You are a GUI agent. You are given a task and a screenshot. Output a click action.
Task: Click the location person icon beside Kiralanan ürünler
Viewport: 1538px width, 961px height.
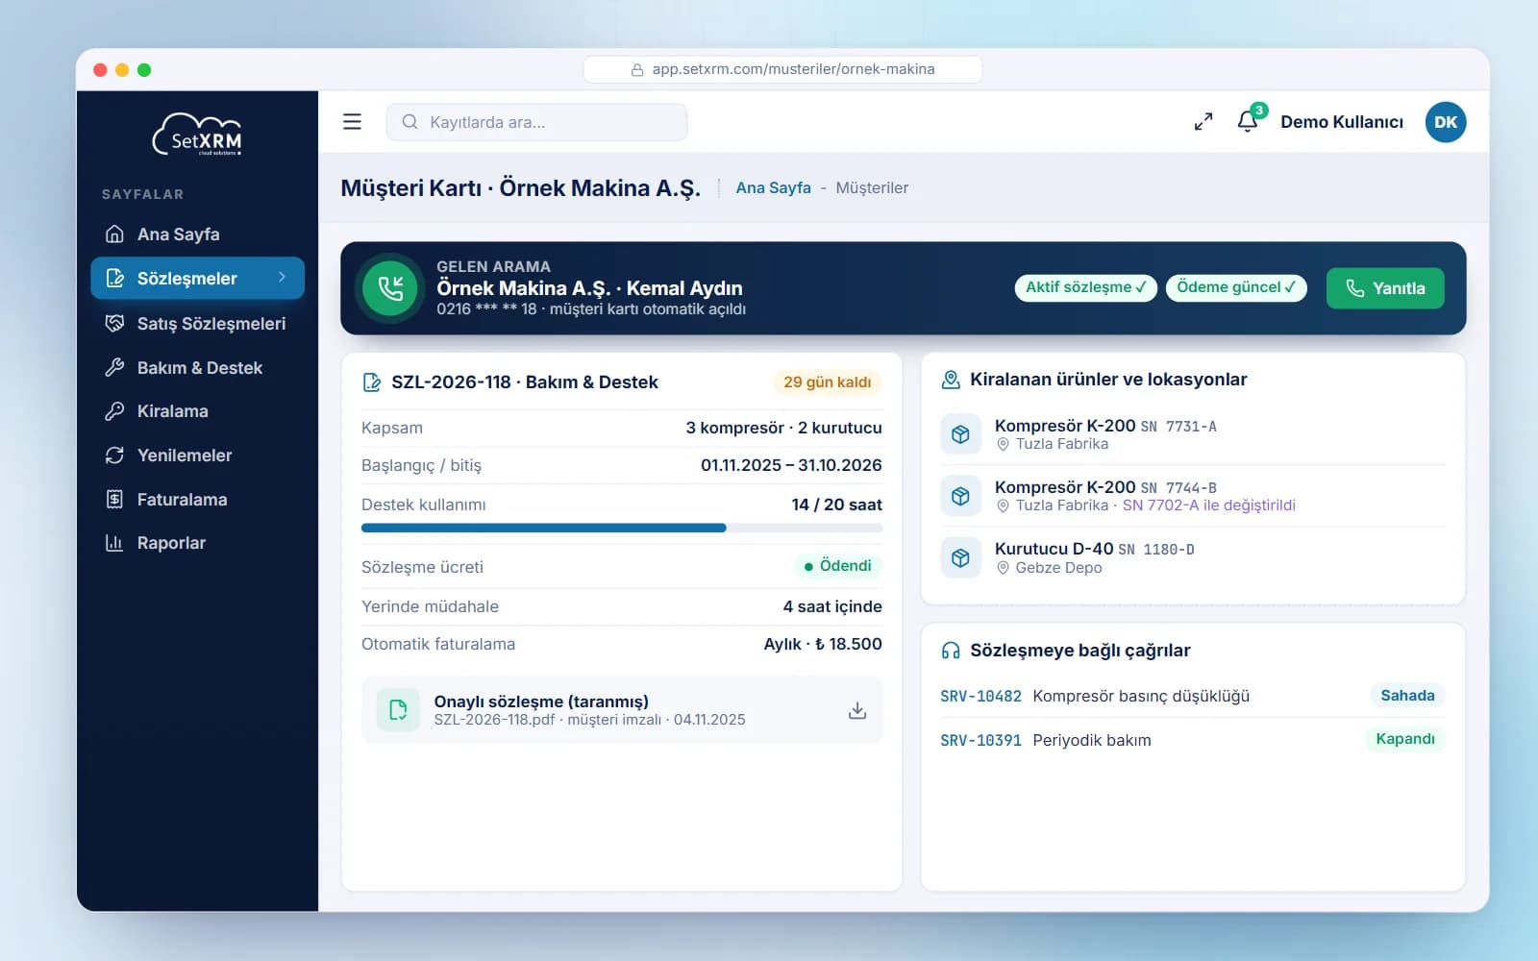point(951,380)
